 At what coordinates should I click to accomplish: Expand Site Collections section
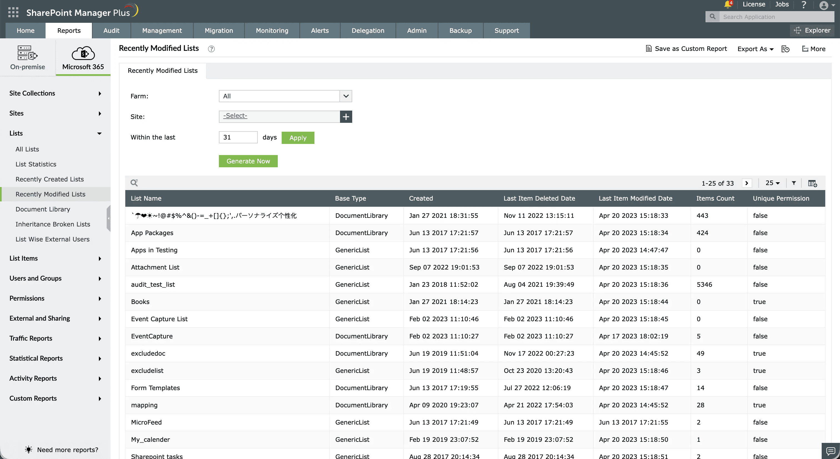pyautogui.click(x=55, y=93)
